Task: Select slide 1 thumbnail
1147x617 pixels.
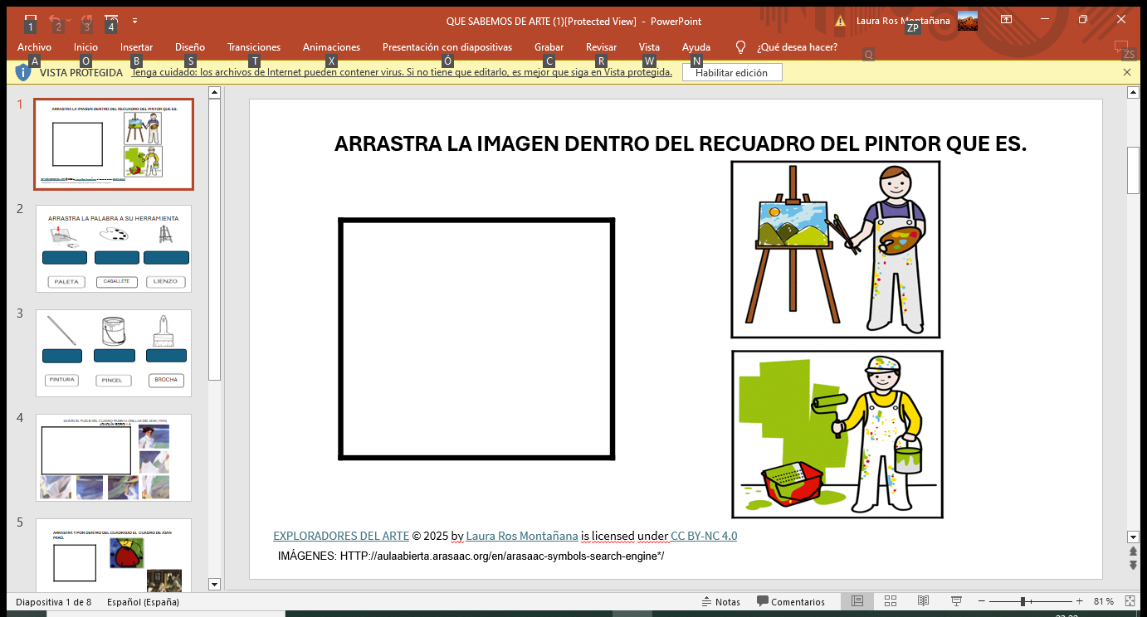Action: 114,144
